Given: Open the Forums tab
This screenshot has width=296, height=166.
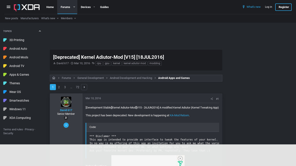Looking at the screenshot, I should click(x=65, y=7).
